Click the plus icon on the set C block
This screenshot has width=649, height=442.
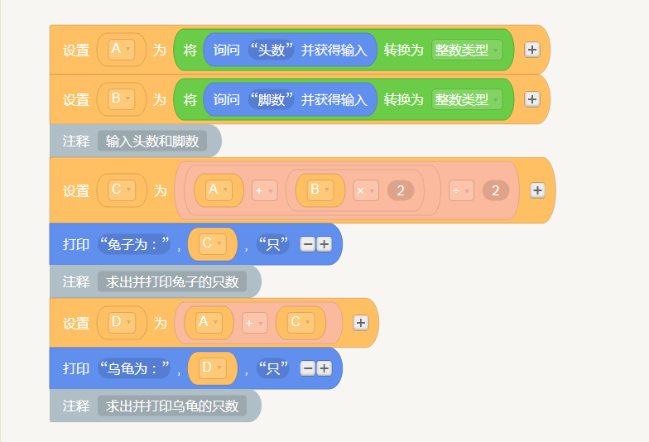click(x=537, y=190)
